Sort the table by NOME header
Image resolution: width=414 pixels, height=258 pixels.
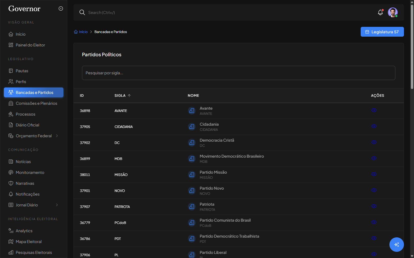coord(193,95)
